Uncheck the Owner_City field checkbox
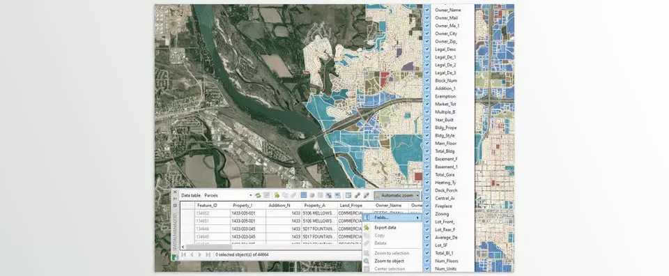Image resolution: width=669 pixels, height=276 pixels. [x=427, y=33]
